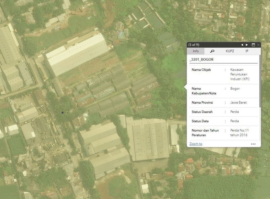270x199 pixels.
Task: Switch to the KUPZ tab
Action: click(230, 51)
